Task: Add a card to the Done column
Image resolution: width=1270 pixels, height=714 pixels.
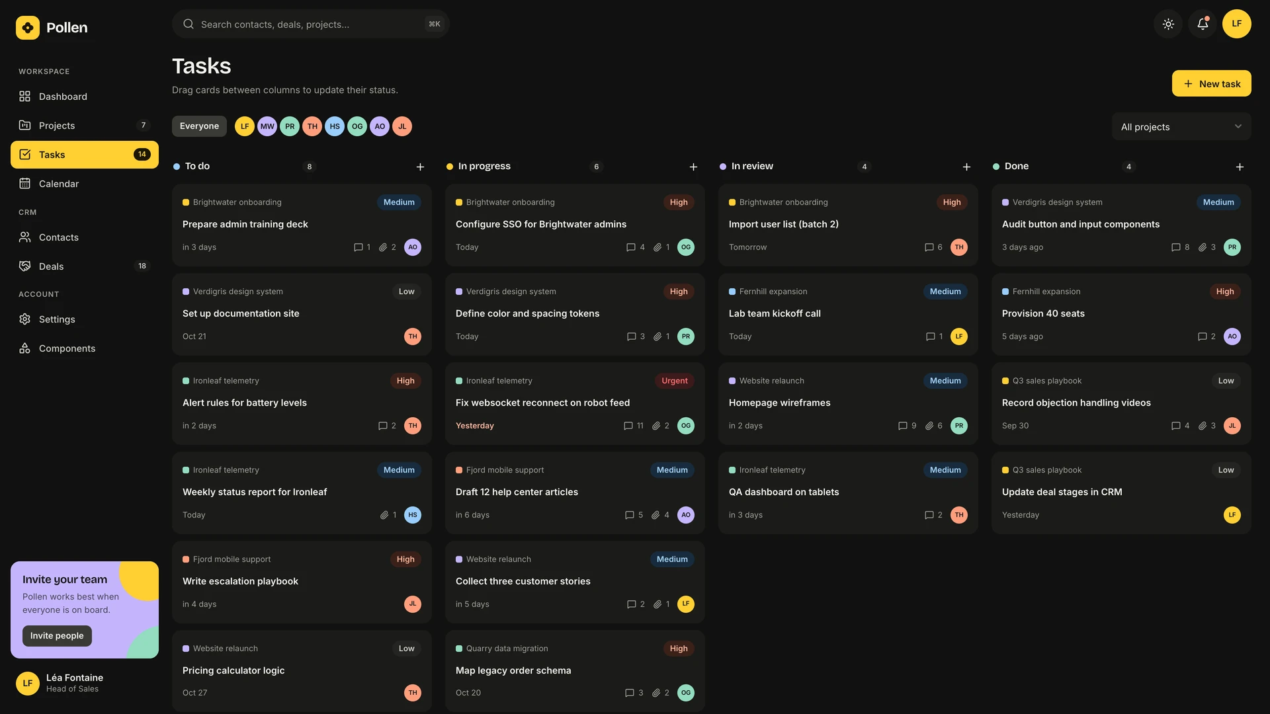Action: click(x=1240, y=167)
